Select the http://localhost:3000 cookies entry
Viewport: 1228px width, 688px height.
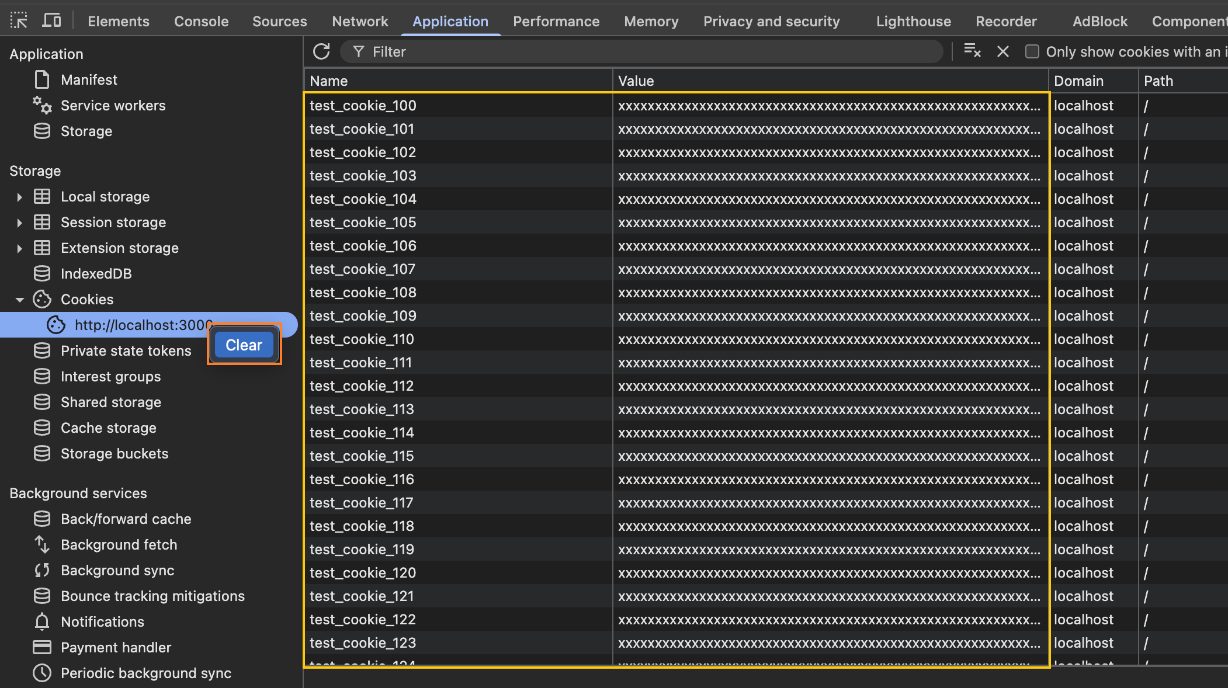149,325
